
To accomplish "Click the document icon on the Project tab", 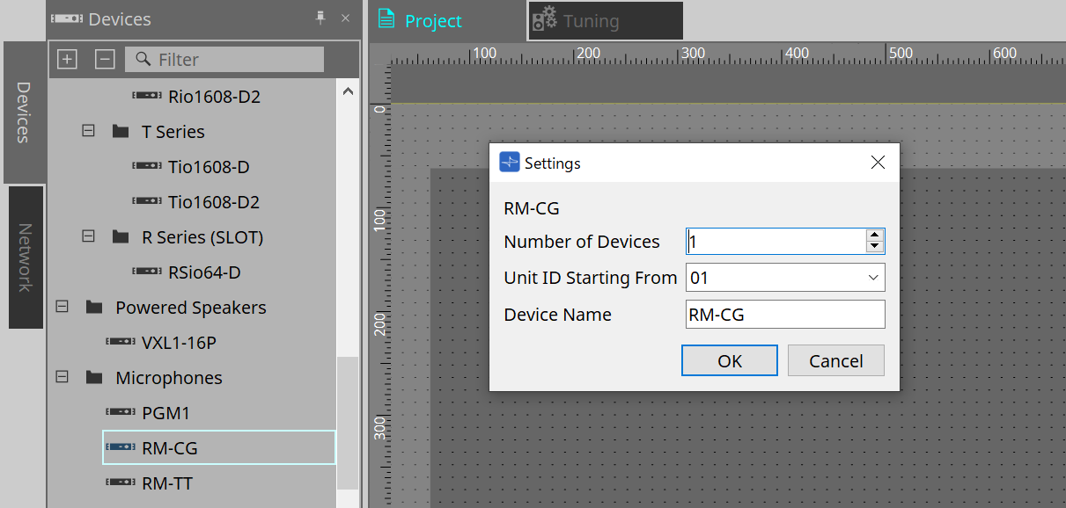I will (x=386, y=20).
